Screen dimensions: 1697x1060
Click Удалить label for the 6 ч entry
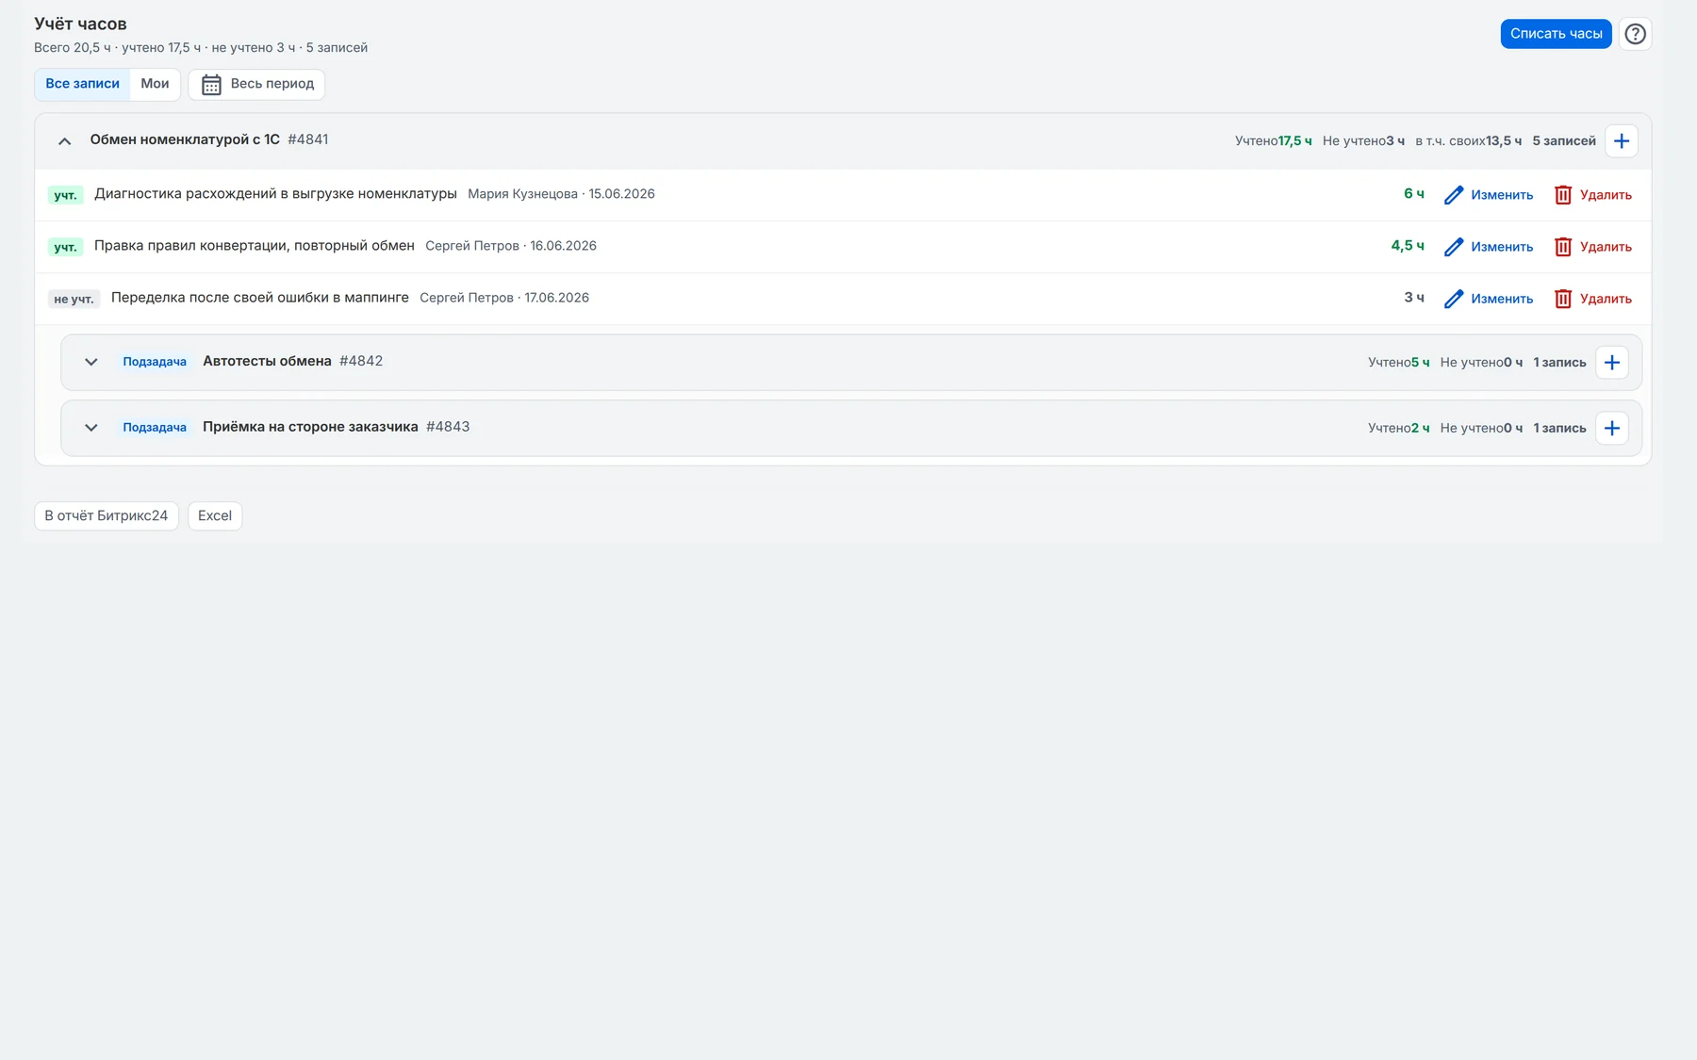tap(1606, 195)
